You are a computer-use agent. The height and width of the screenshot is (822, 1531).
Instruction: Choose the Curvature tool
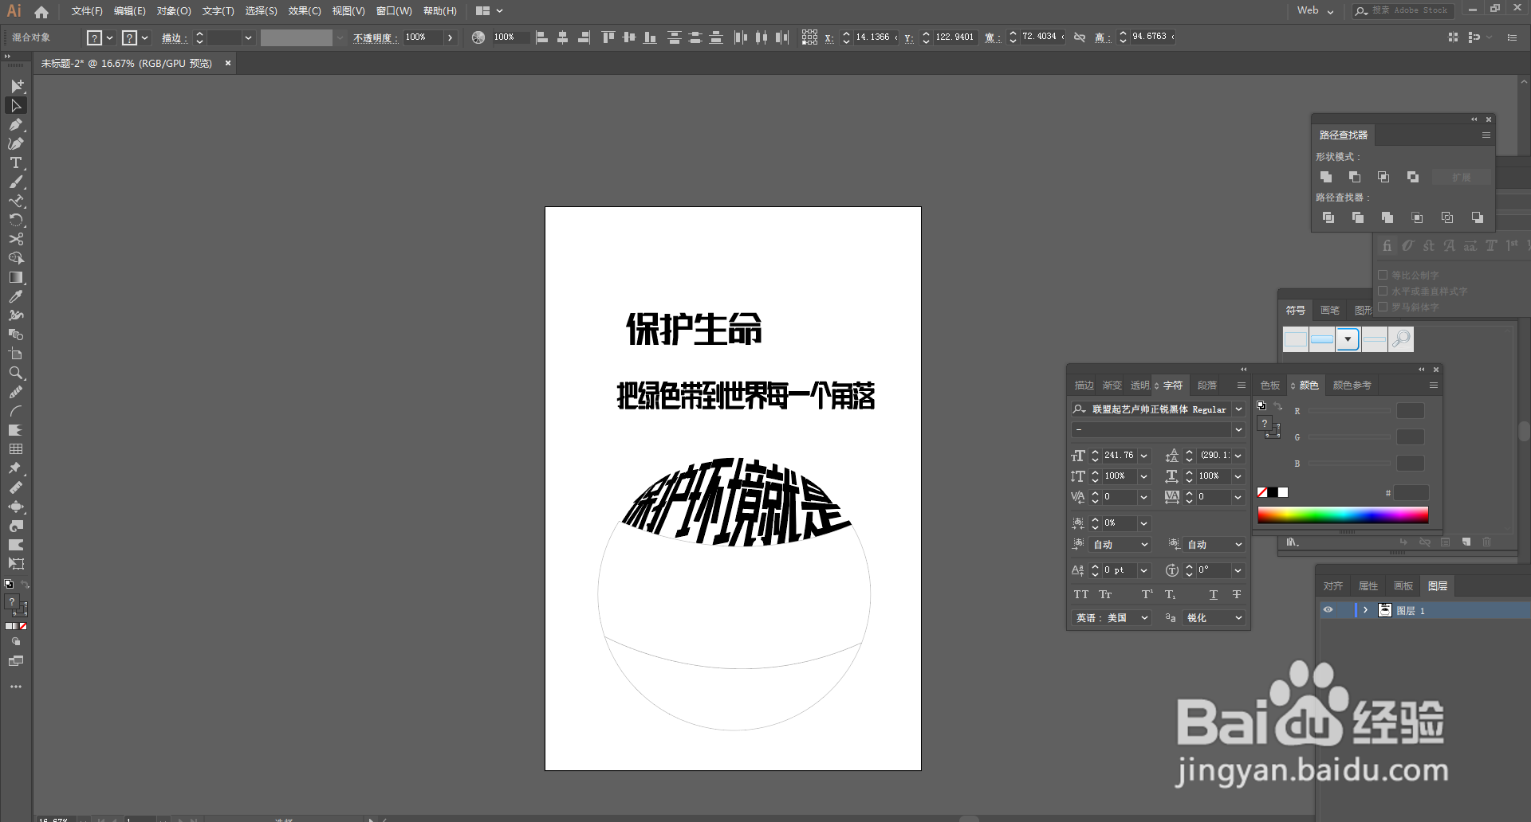click(x=16, y=143)
